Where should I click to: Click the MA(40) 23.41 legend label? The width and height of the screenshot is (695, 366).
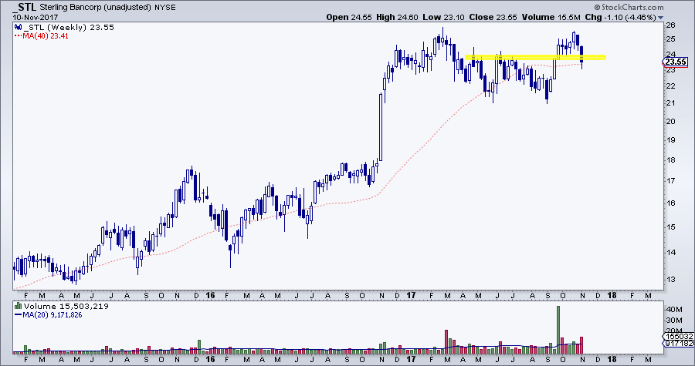[x=45, y=35]
